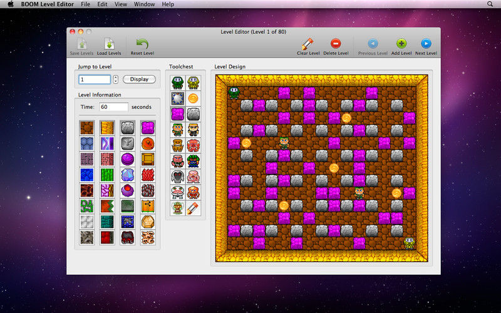The width and height of the screenshot is (501, 313).
Task: Click the yellow player placed in Level Design
Action: [410, 243]
